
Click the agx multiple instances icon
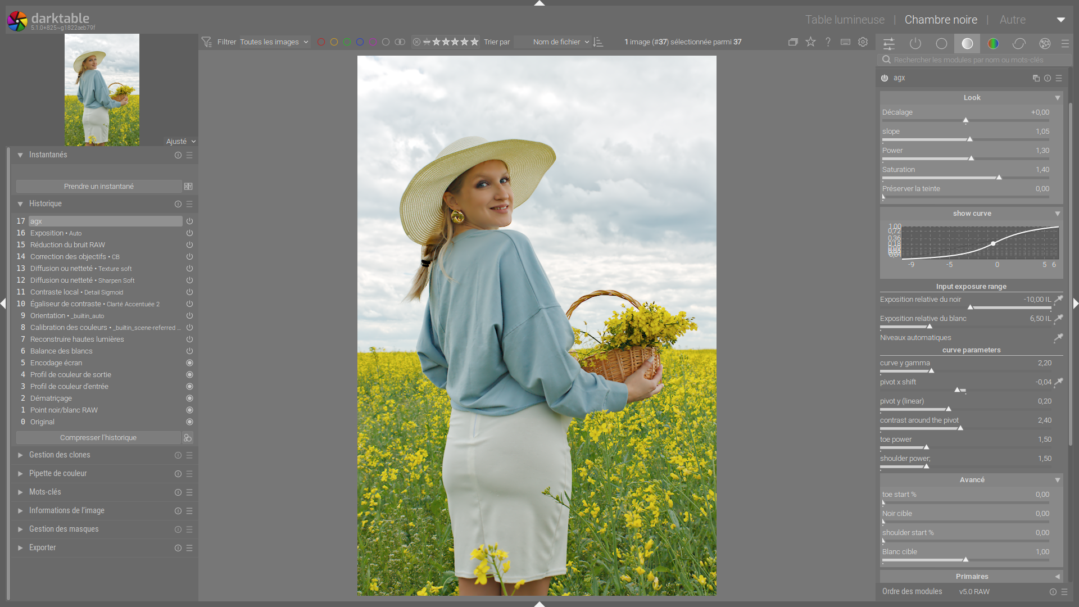(x=1036, y=78)
